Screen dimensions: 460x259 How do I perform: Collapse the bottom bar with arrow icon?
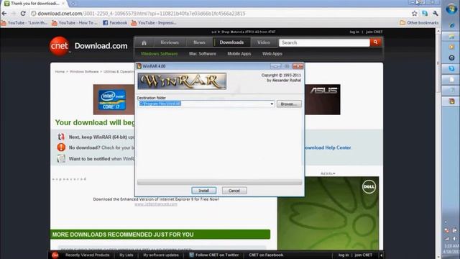pos(381,255)
